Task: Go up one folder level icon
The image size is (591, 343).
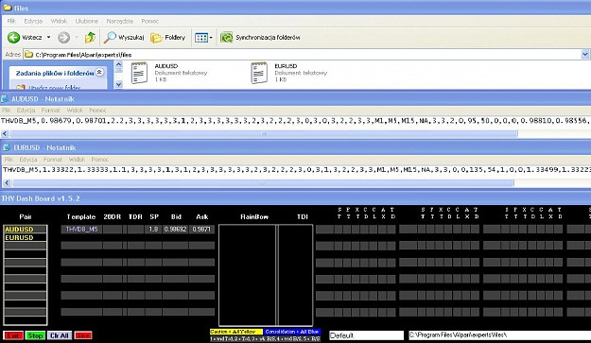Action: (x=90, y=37)
